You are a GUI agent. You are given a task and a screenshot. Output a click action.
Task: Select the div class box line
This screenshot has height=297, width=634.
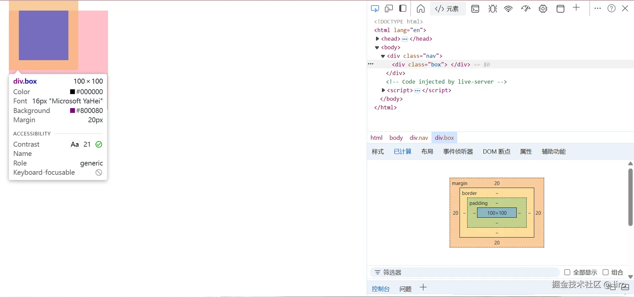tap(431, 64)
